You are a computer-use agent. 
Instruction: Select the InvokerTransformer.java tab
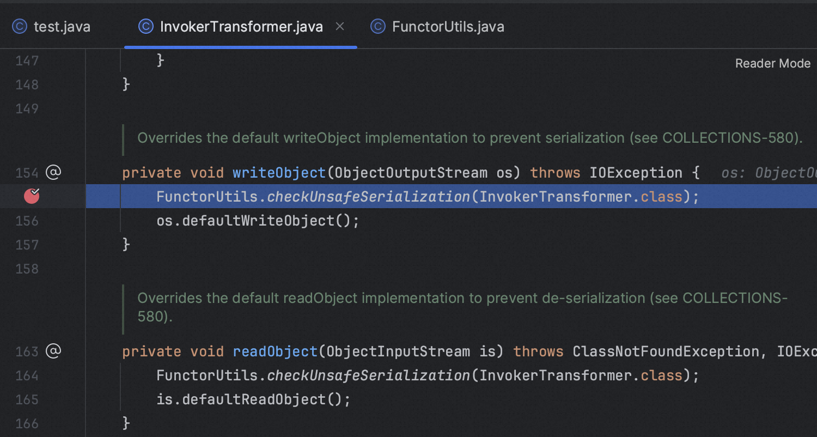[x=241, y=27]
